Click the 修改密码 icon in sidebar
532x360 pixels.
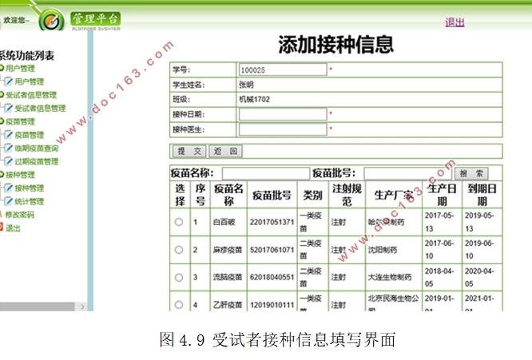click(x=2, y=215)
